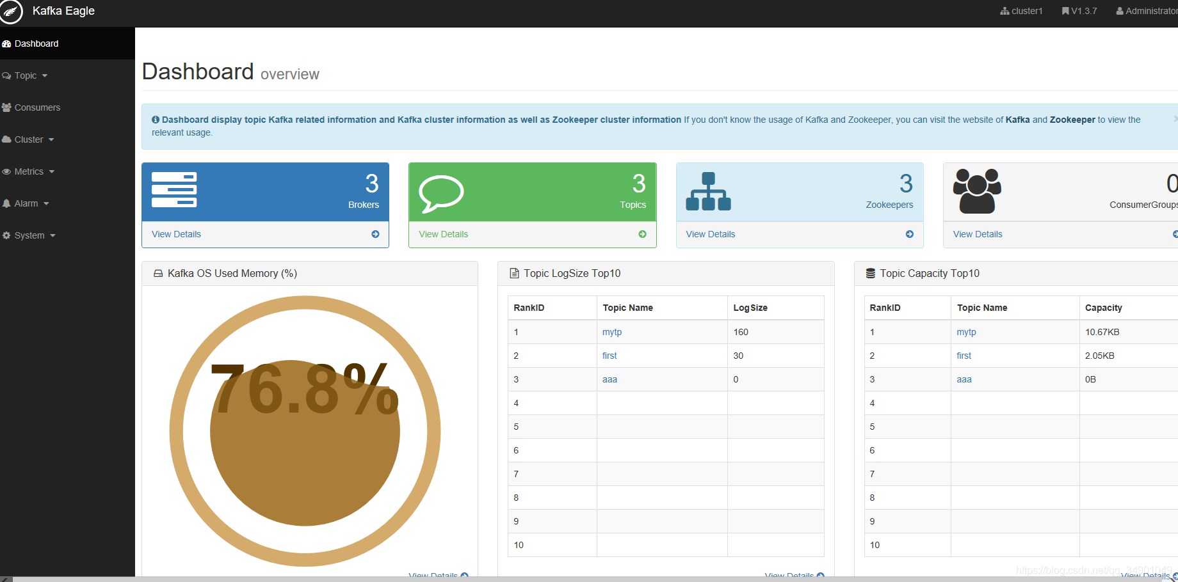View Details of Brokers card
The image size is (1178, 582).
[x=176, y=234]
